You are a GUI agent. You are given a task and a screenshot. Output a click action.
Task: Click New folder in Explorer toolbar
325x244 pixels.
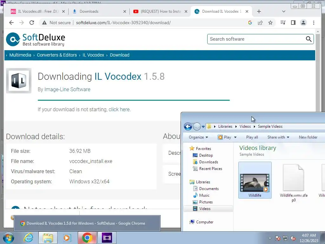(x=308, y=137)
